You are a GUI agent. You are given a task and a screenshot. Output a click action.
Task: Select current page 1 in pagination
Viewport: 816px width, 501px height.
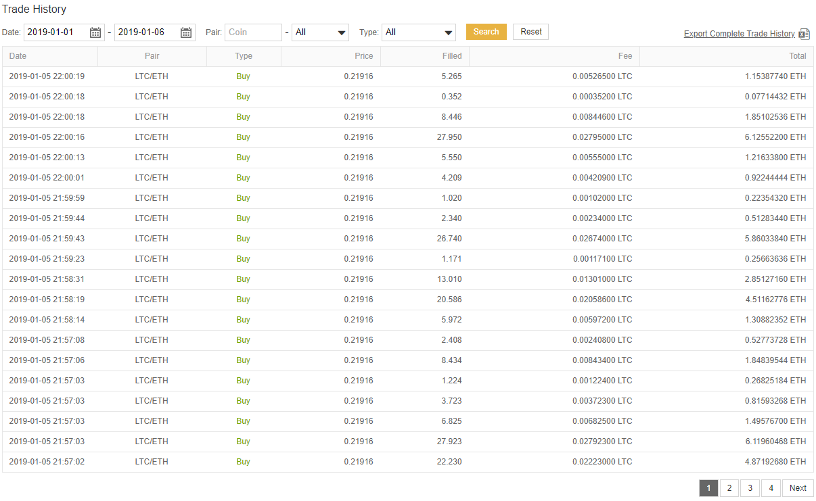[x=708, y=488]
